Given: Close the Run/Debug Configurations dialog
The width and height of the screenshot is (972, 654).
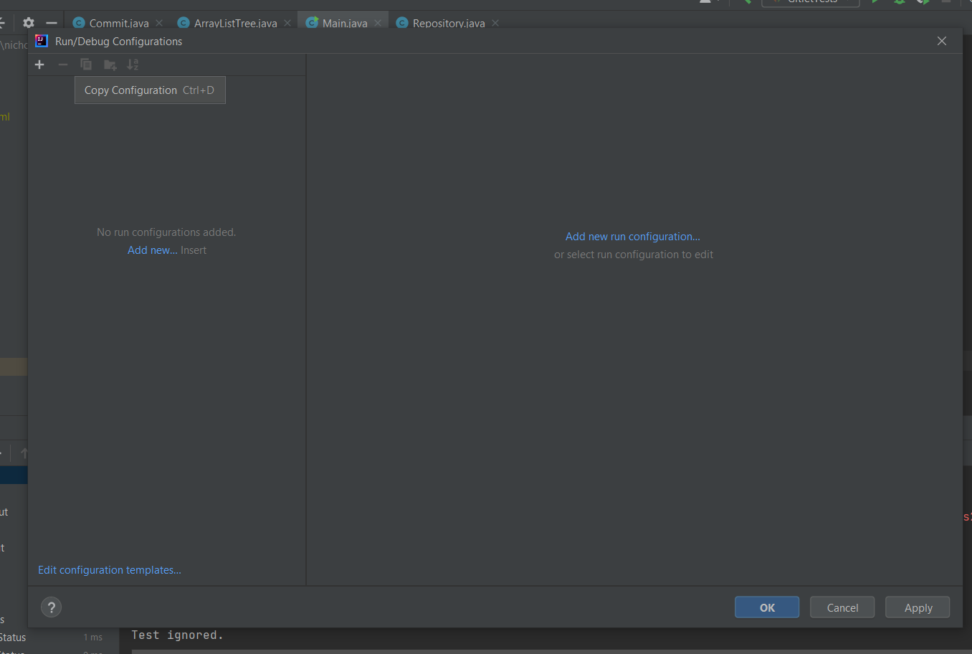Looking at the screenshot, I should tap(942, 41).
